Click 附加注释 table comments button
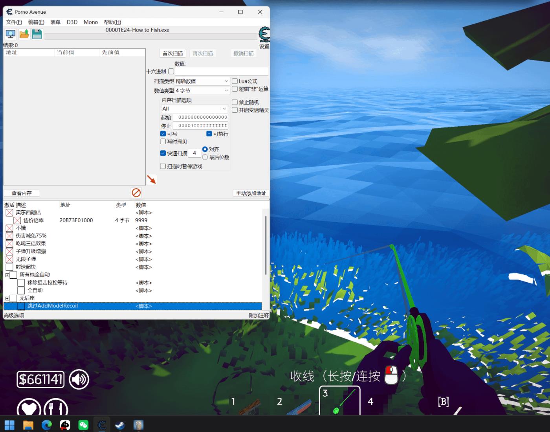This screenshot has height=432, width=550. point(259,315)
